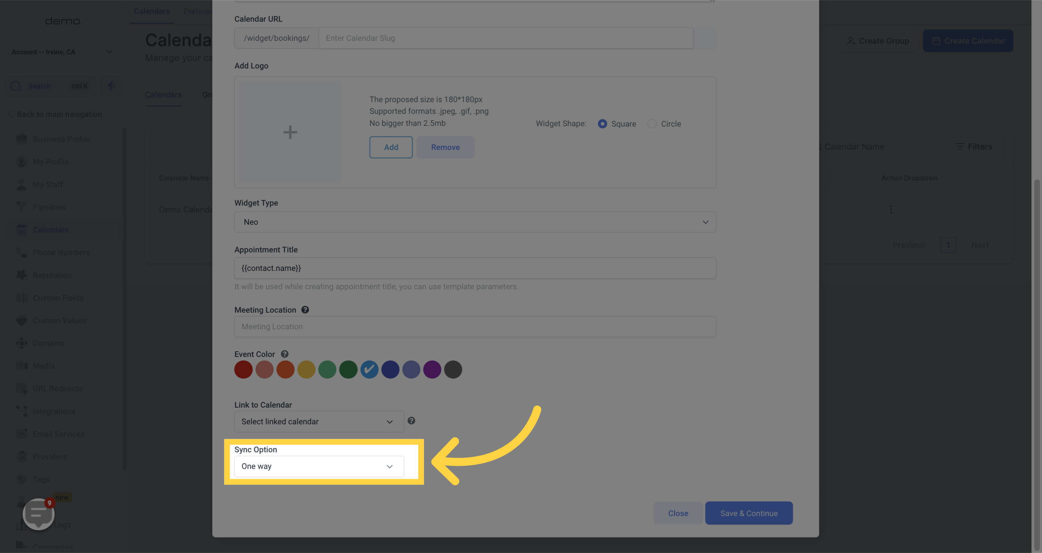Toggle Sync Option to two-way sync
1042x553 pixels.
[x=318, y=466]
